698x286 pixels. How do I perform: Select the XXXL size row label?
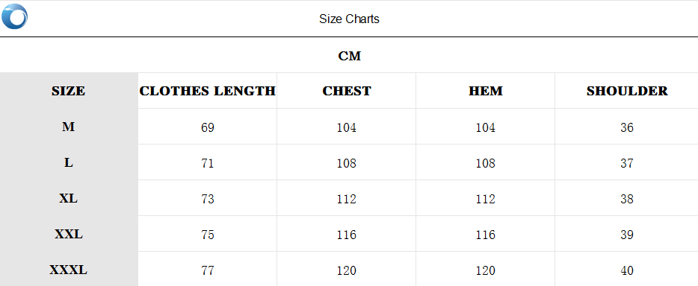pyautogui.click(x=68, y=270)
